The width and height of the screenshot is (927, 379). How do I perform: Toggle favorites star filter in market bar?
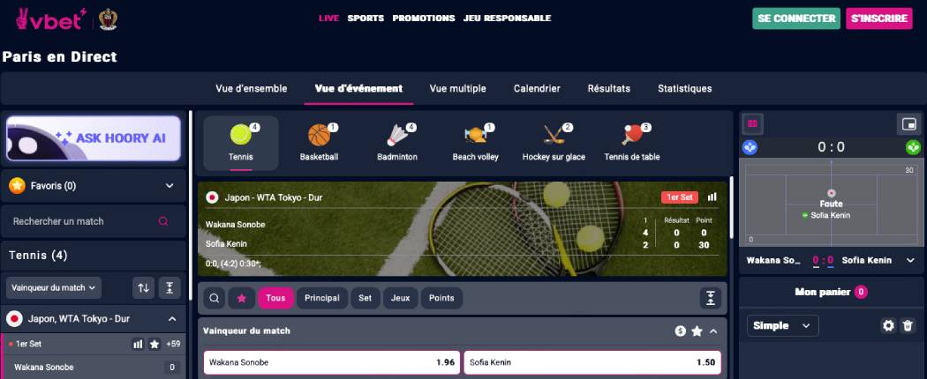[241, 298]
